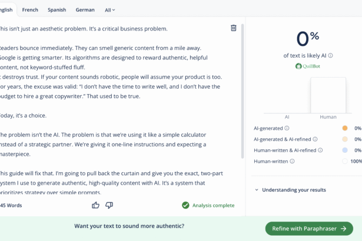
Task: Switch to the German tab
Action: 85,10
